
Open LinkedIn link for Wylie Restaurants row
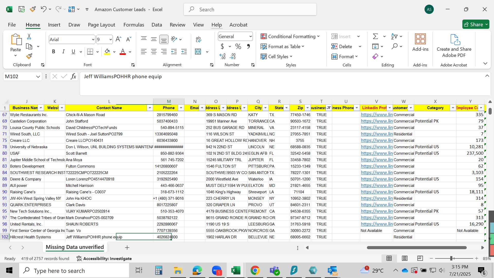377,115
